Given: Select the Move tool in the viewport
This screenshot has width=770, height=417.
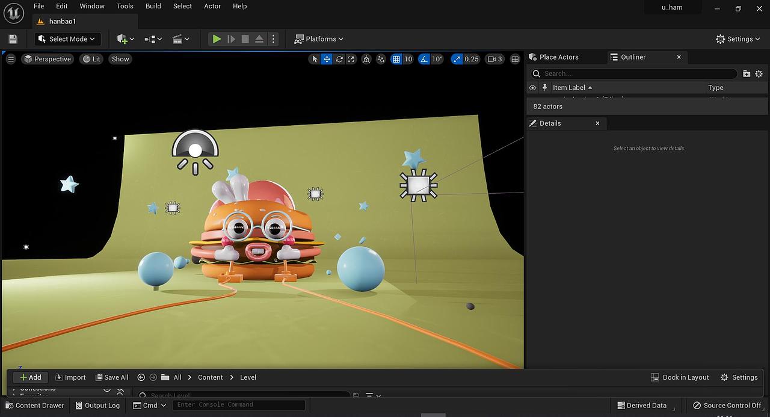Looking at the screenshot, I should click(327, 59).
